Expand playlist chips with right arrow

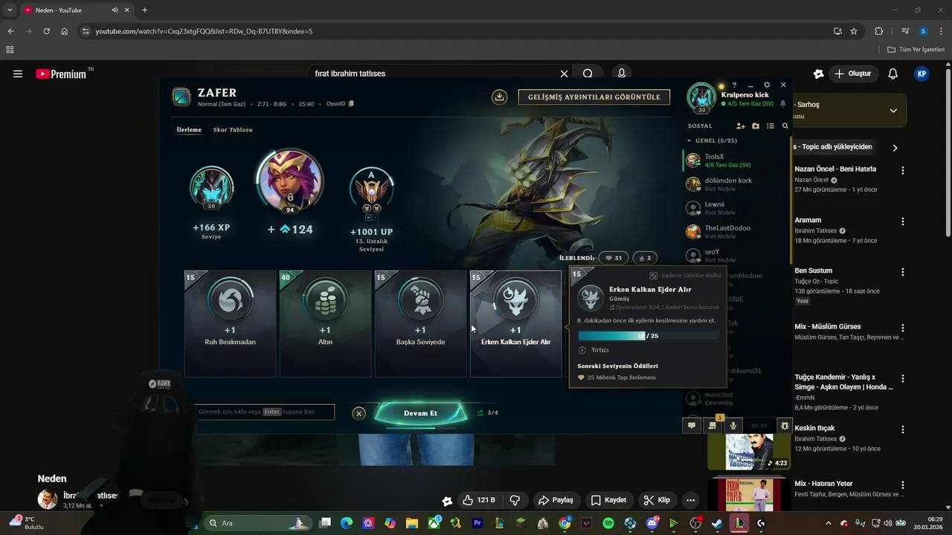click(x=895, y=148)
